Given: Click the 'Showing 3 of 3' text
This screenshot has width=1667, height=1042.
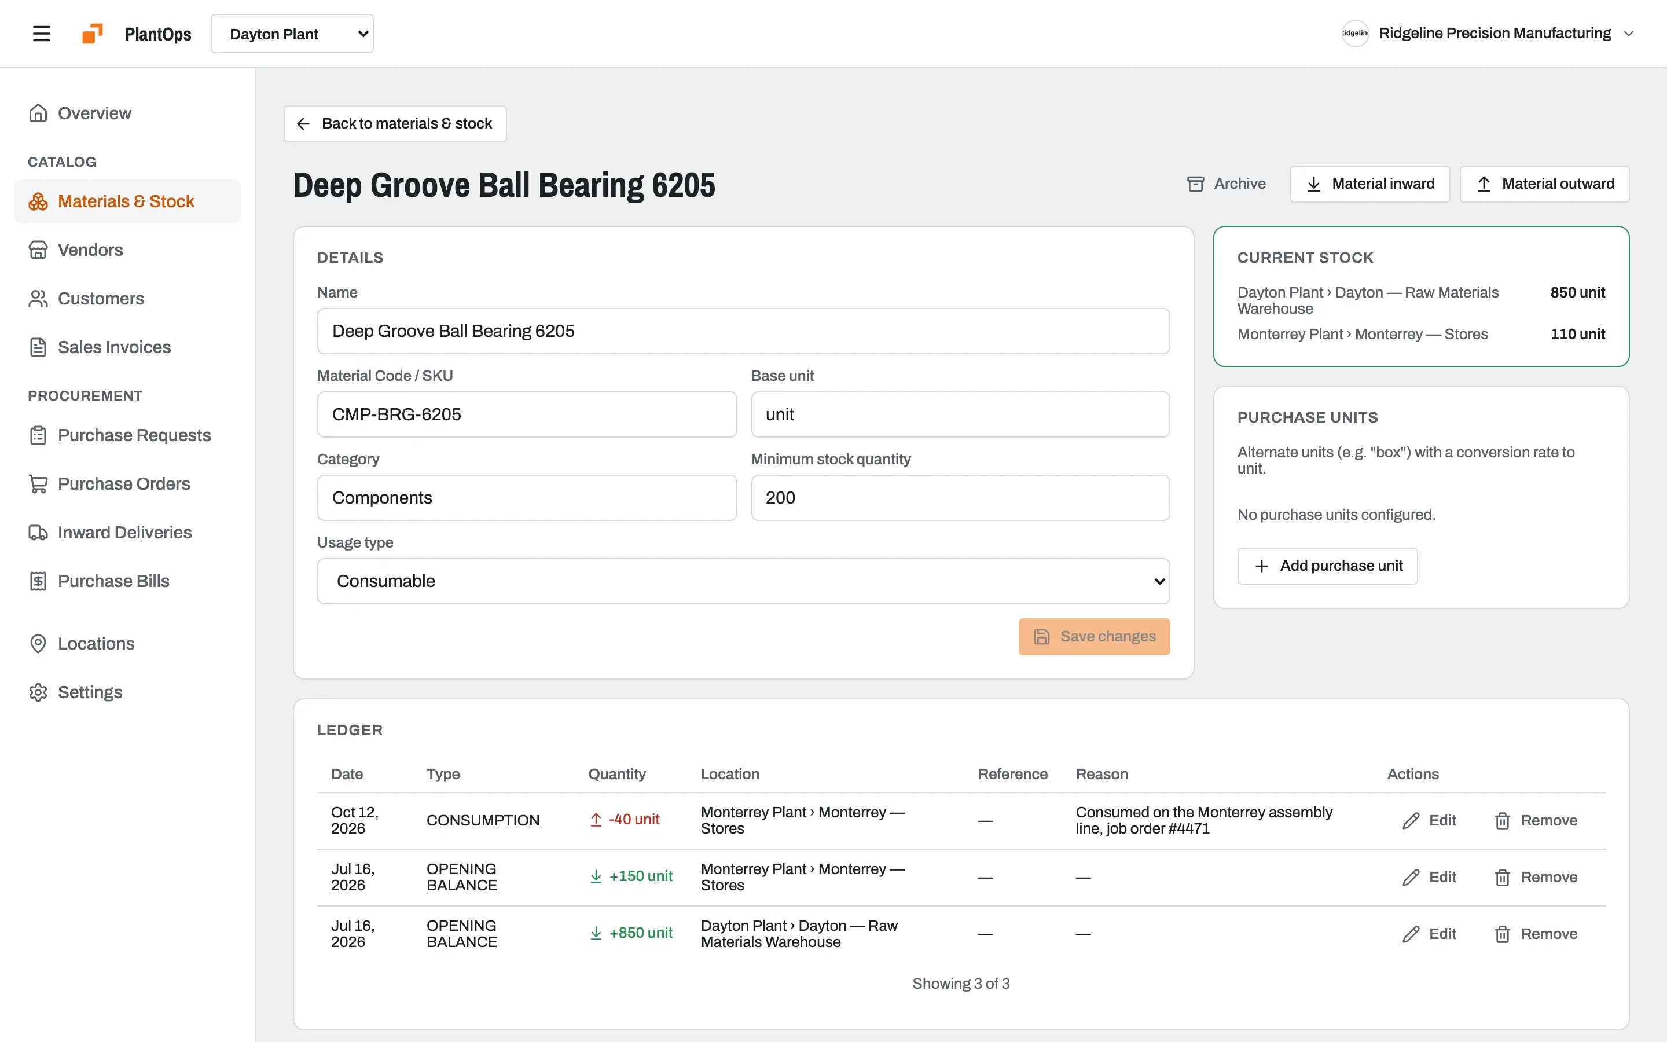Looking at the screenshot, I should click(961, 984).
